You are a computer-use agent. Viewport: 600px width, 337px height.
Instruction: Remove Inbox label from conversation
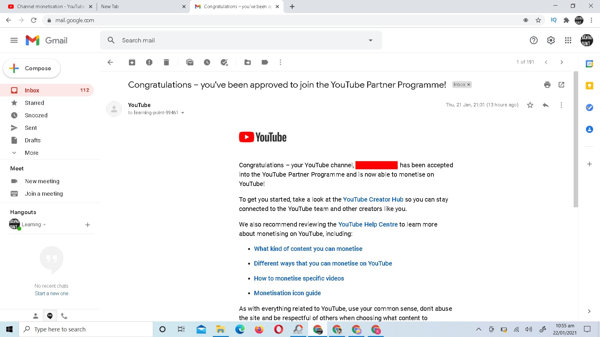click(468, 85)
